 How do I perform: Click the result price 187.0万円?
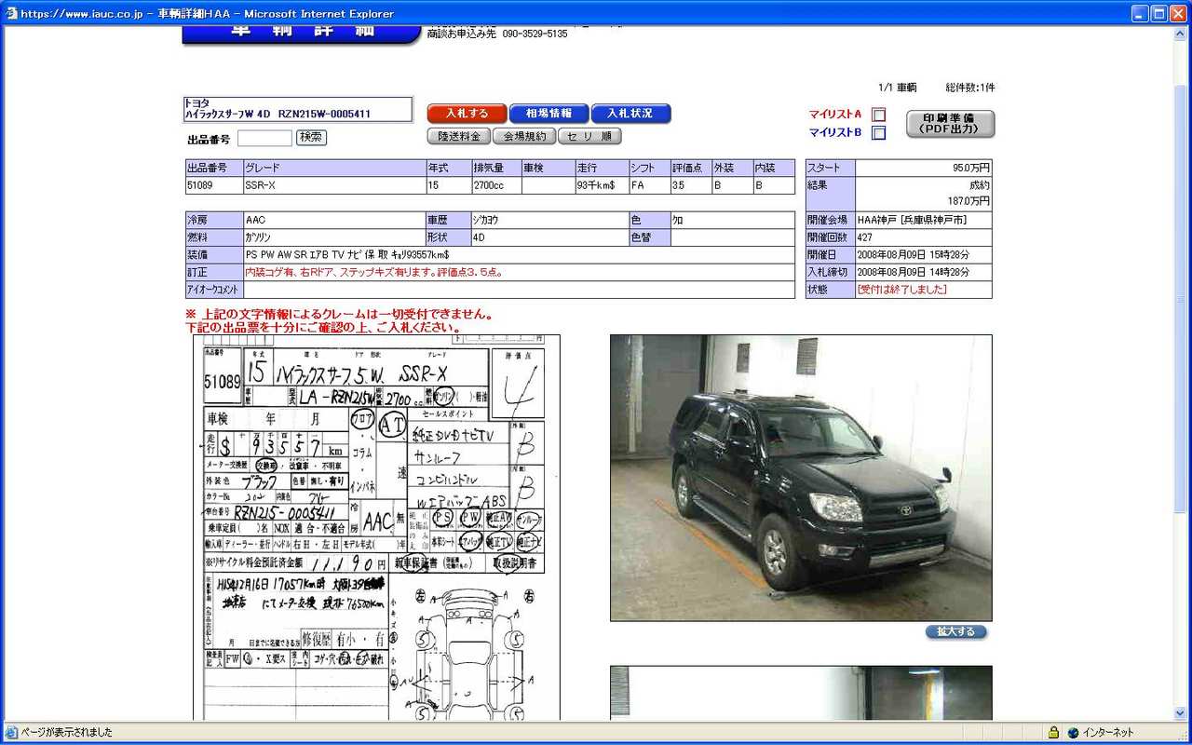pyautogui.click(x=968, y=201)
